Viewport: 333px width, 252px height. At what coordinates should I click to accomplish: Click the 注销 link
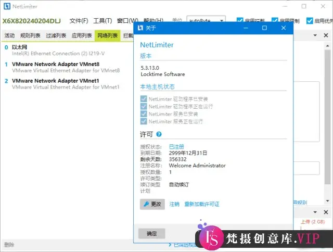[x=174, y=204]
